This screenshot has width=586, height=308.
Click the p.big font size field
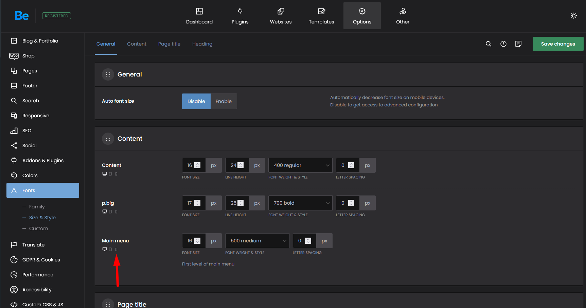[194, 203]
